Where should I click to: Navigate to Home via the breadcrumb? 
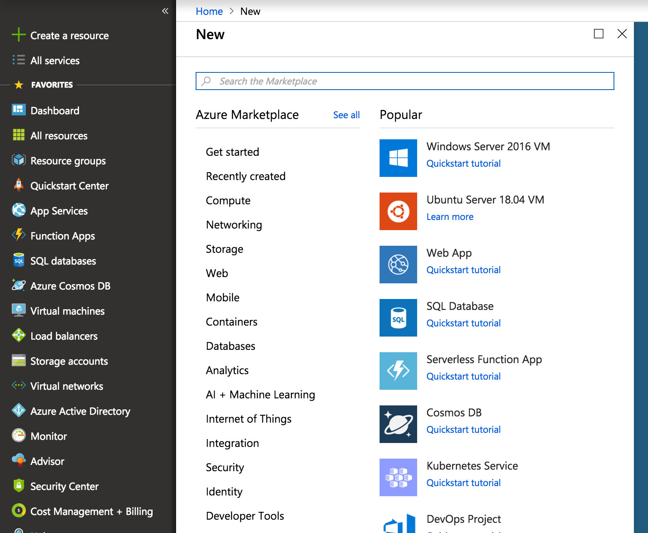209,11
